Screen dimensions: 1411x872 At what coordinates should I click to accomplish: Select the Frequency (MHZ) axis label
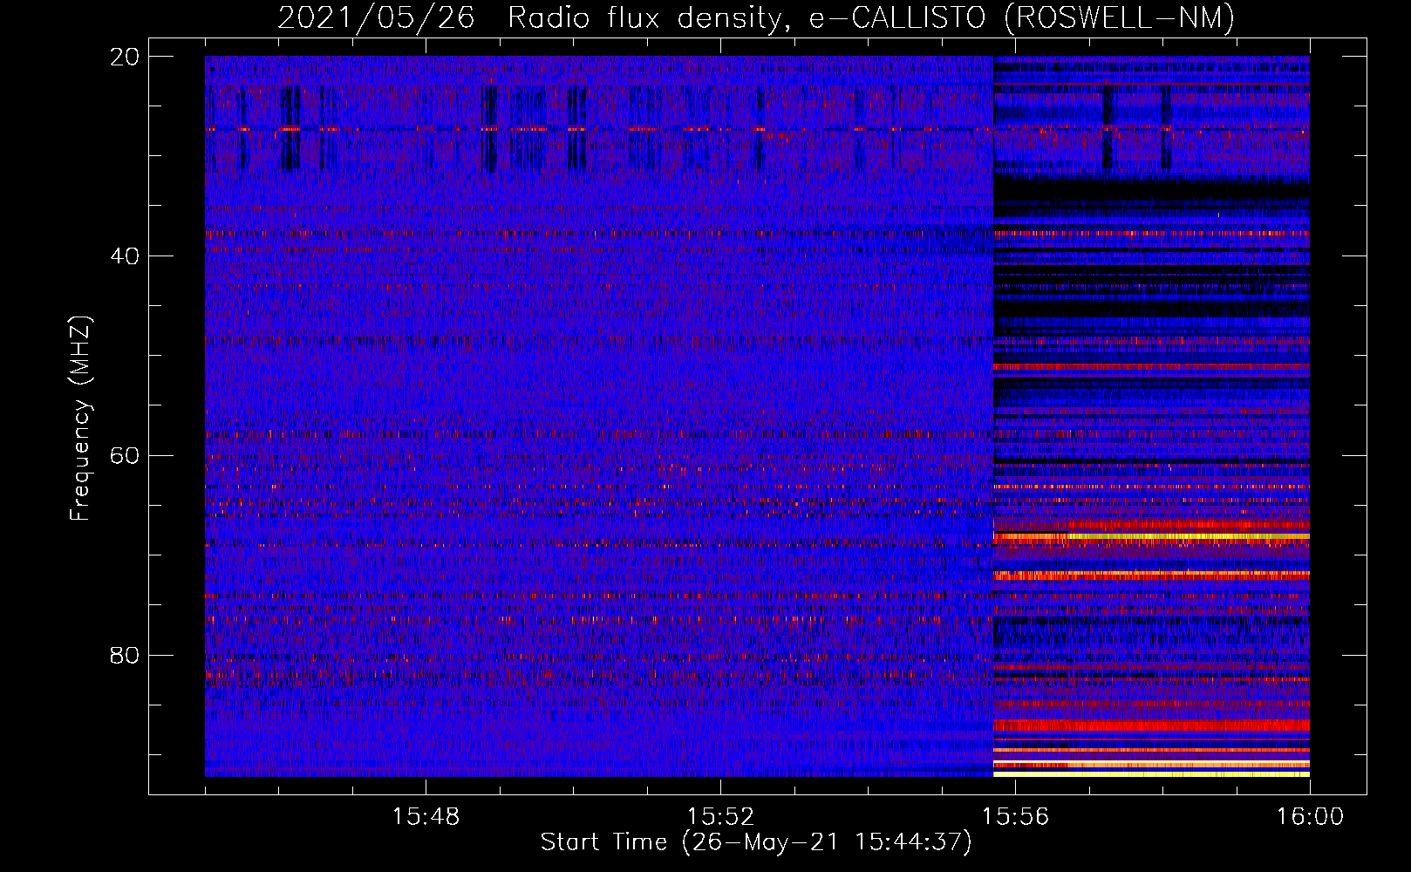(x=79, y=419)
